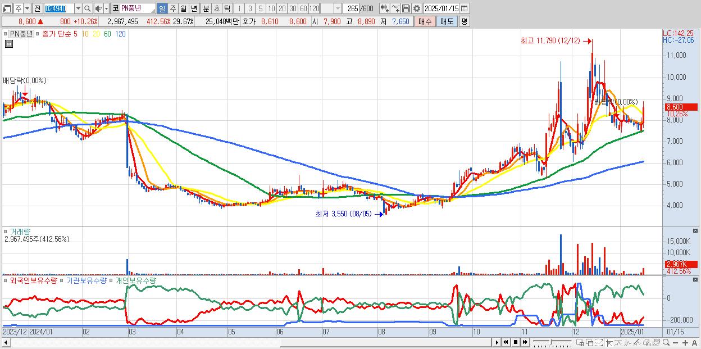Choose the 120 interval button
The image size is (701, 349).
pos(314,8)
